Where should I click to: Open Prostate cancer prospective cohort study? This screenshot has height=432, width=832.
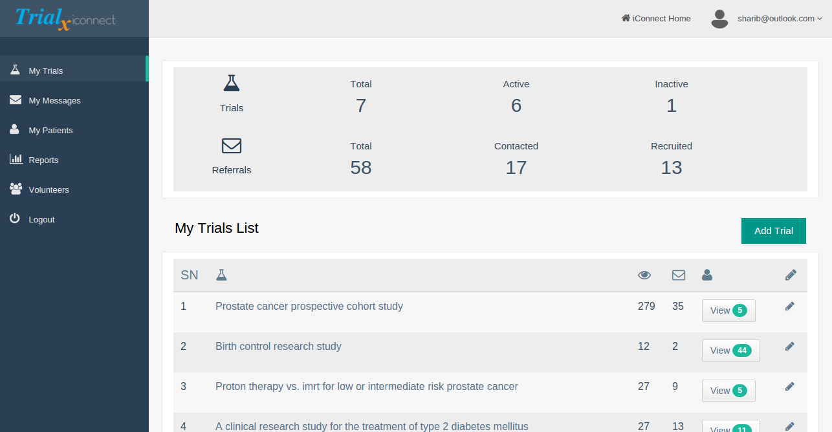coord(309,307)
